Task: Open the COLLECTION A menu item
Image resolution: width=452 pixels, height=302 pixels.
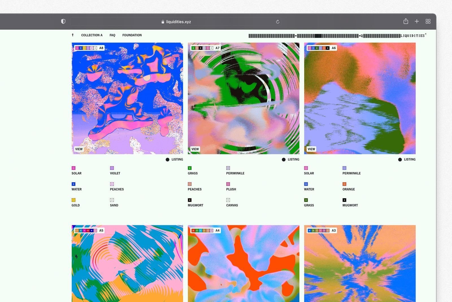Action: 92,35
